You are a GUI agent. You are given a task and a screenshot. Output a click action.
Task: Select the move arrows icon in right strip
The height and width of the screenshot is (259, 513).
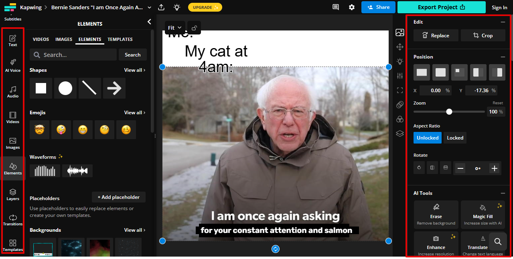(x=399, y=47)
